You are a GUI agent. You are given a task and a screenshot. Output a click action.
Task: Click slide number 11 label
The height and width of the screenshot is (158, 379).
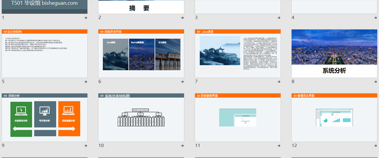(198, 146)
